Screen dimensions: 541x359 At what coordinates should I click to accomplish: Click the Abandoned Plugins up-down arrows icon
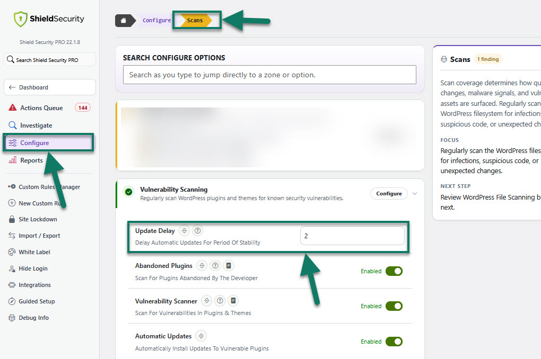202,266
